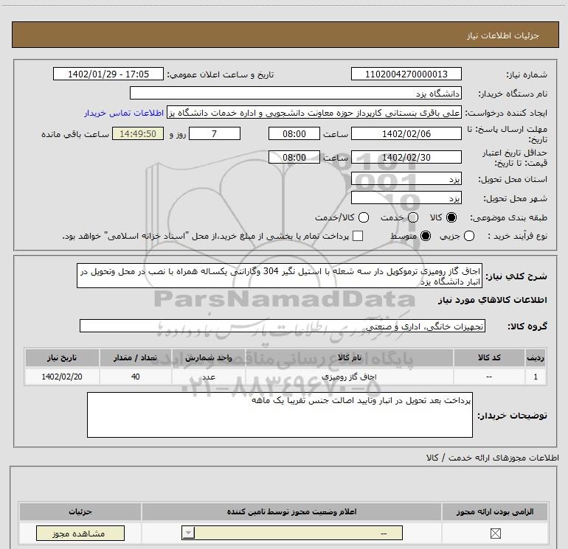Select the کالا/خدمت radio option
The image size is (568, 549).
pos(364,217)
